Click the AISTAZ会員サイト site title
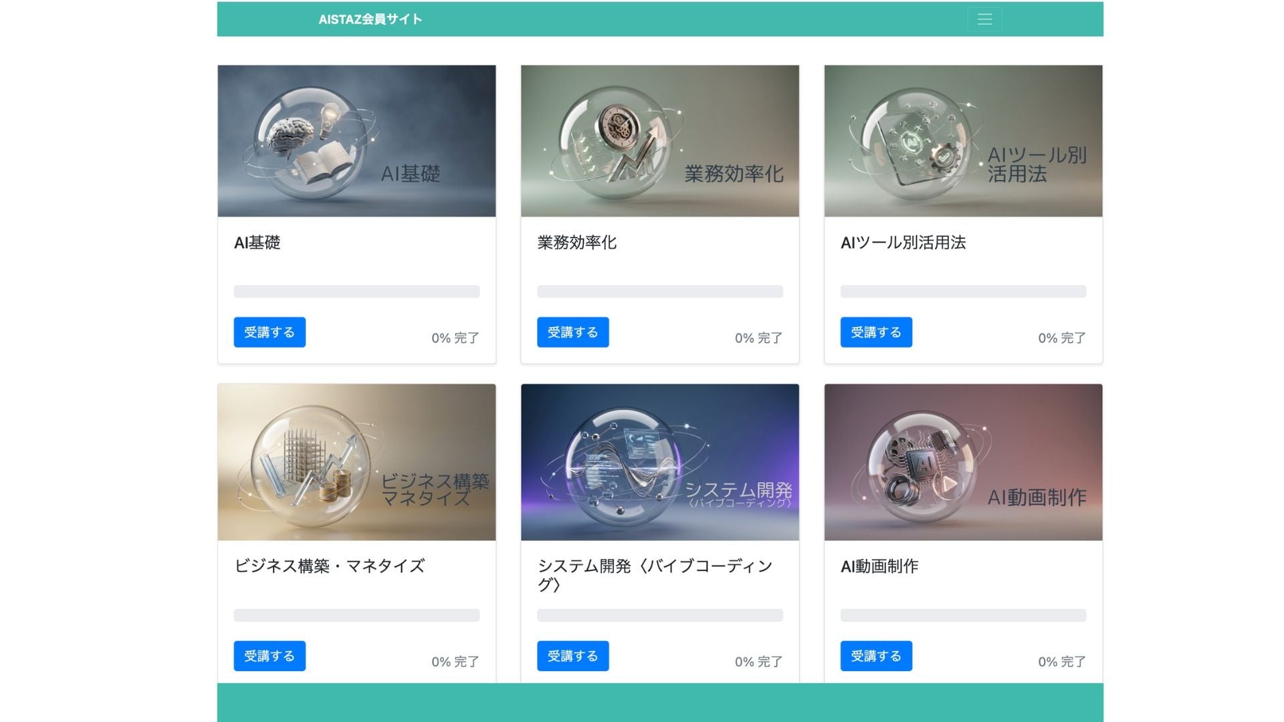This screenshot has width=1284, height=722. (370, 19)
